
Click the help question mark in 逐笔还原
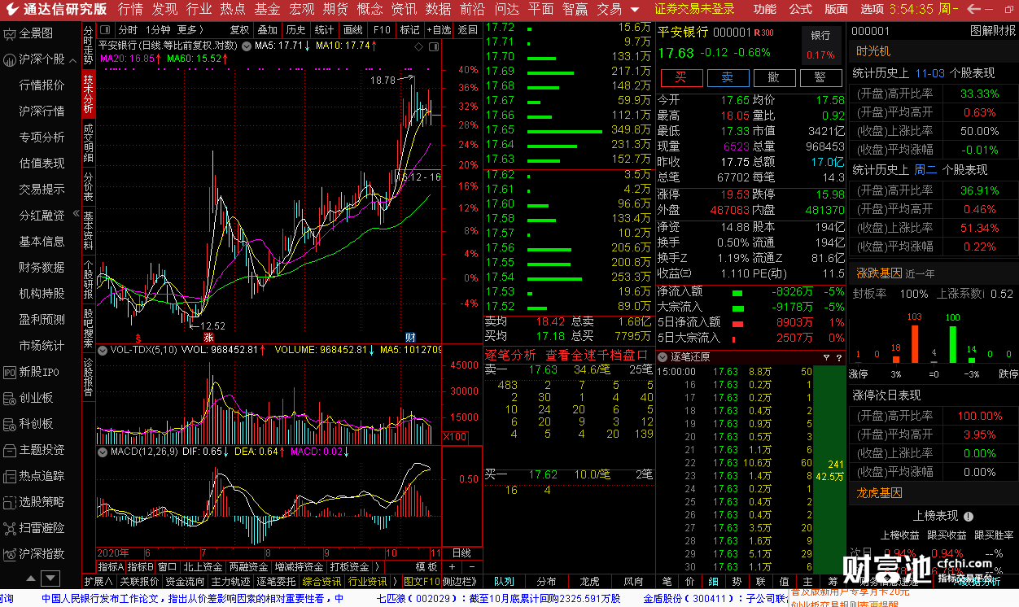click(838, 357)
